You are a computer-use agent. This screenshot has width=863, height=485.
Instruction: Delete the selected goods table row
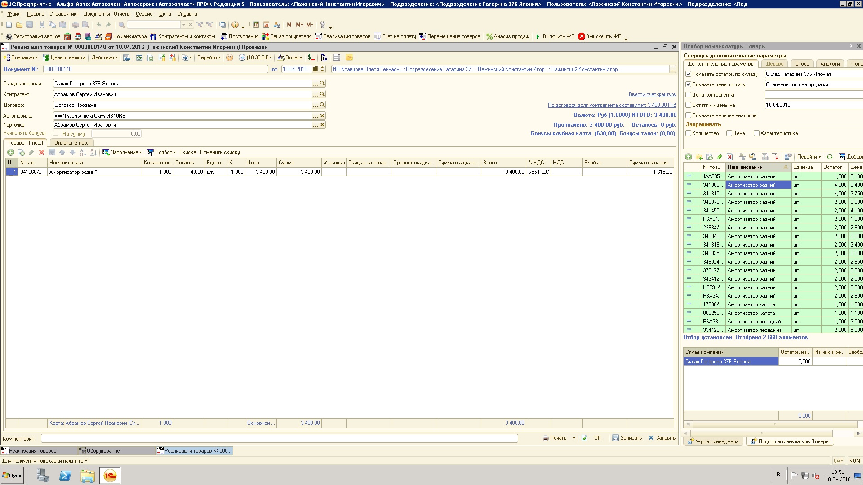pyautogui.click(x=41, y=152)
